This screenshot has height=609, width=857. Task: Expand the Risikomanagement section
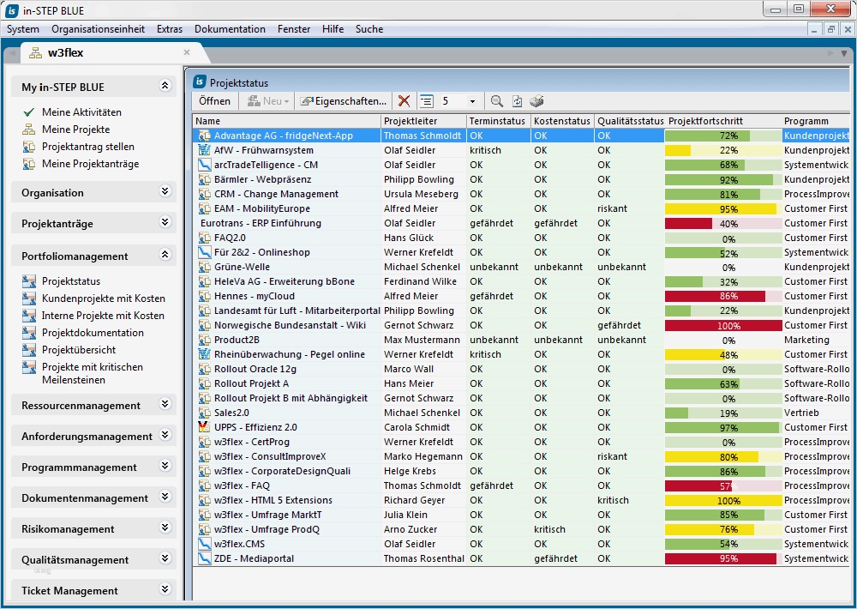165,528
